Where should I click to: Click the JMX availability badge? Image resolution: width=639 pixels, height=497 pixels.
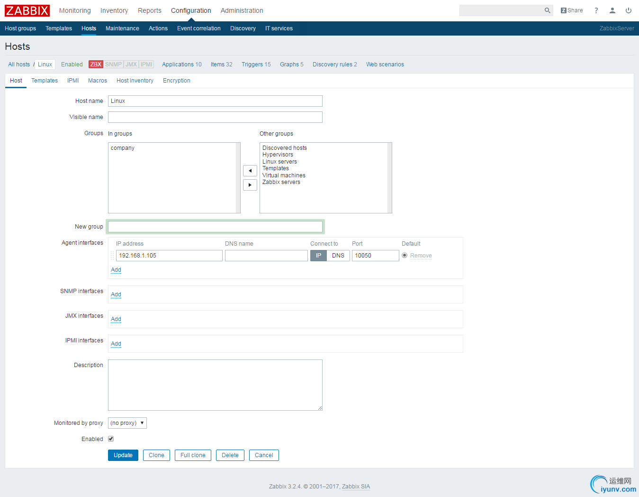click(x=131, y=64)
